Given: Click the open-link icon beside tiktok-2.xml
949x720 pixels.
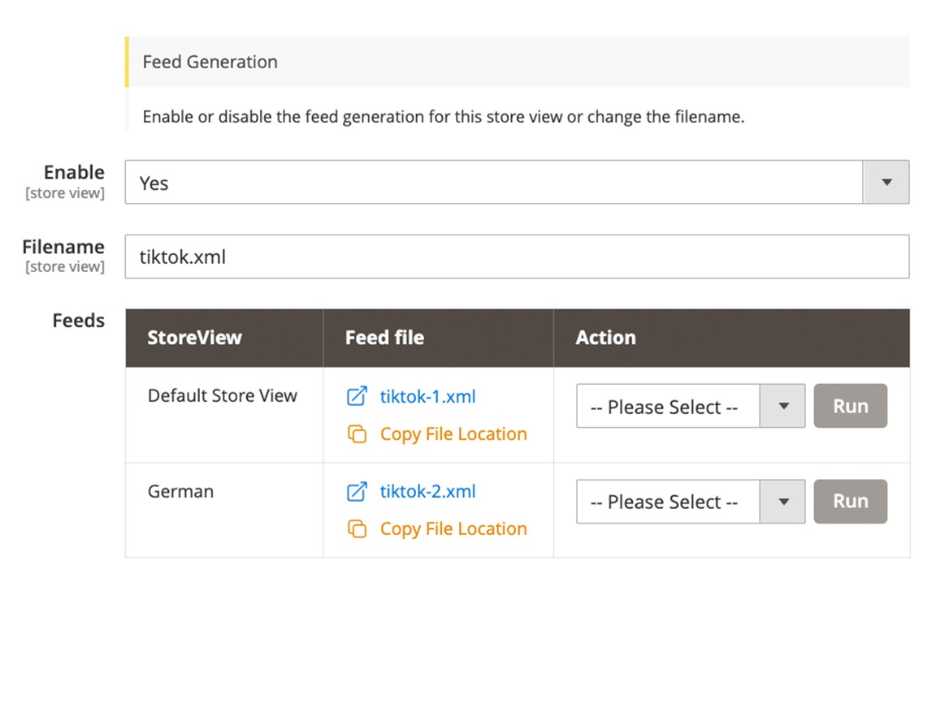Looking at the screenshot, I should (x=357, y=492).
